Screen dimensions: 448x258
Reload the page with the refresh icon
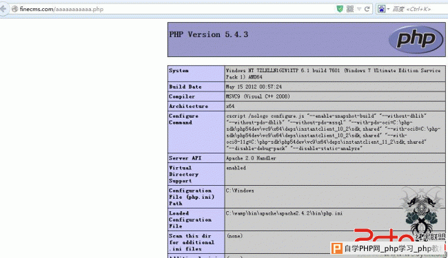click(367, 9)
